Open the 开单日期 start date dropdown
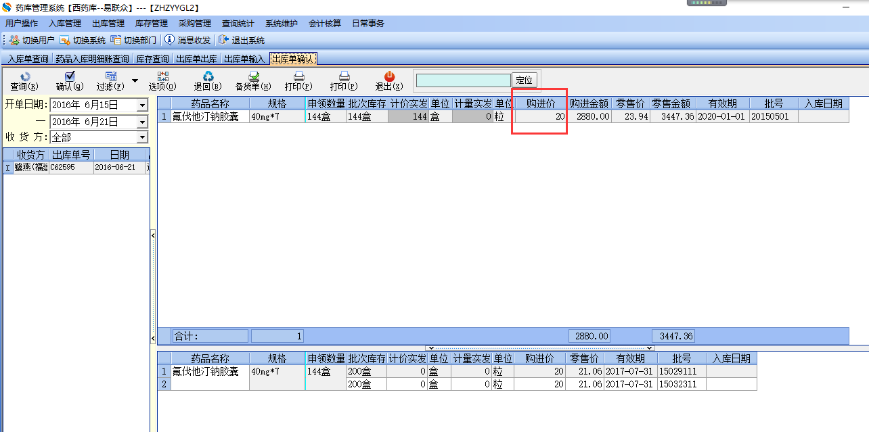 [x=142, y=105]
